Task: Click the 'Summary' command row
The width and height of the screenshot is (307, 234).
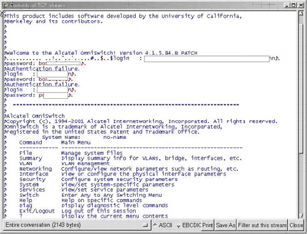Action: pyautogui.click(x=131, y=158)
